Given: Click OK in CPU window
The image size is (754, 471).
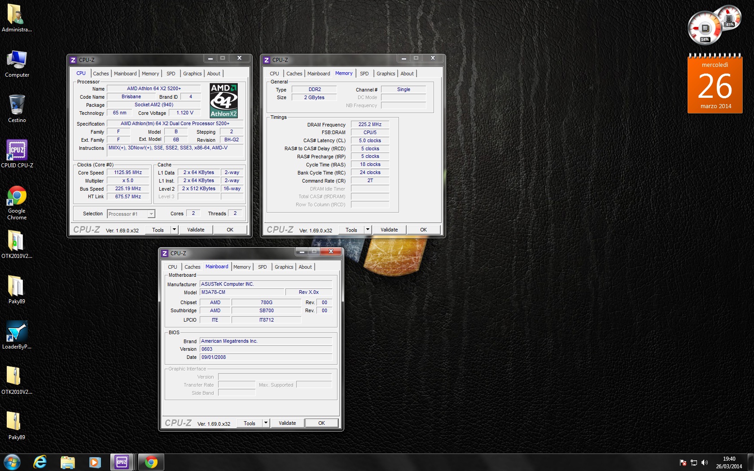Looking at the screenshot, I should [230, 230].
